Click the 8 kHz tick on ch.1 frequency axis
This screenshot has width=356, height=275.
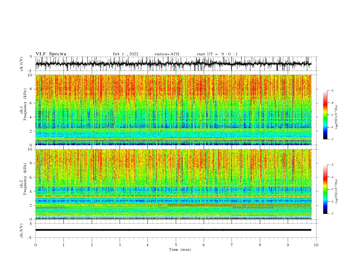(x=32, y=89)
